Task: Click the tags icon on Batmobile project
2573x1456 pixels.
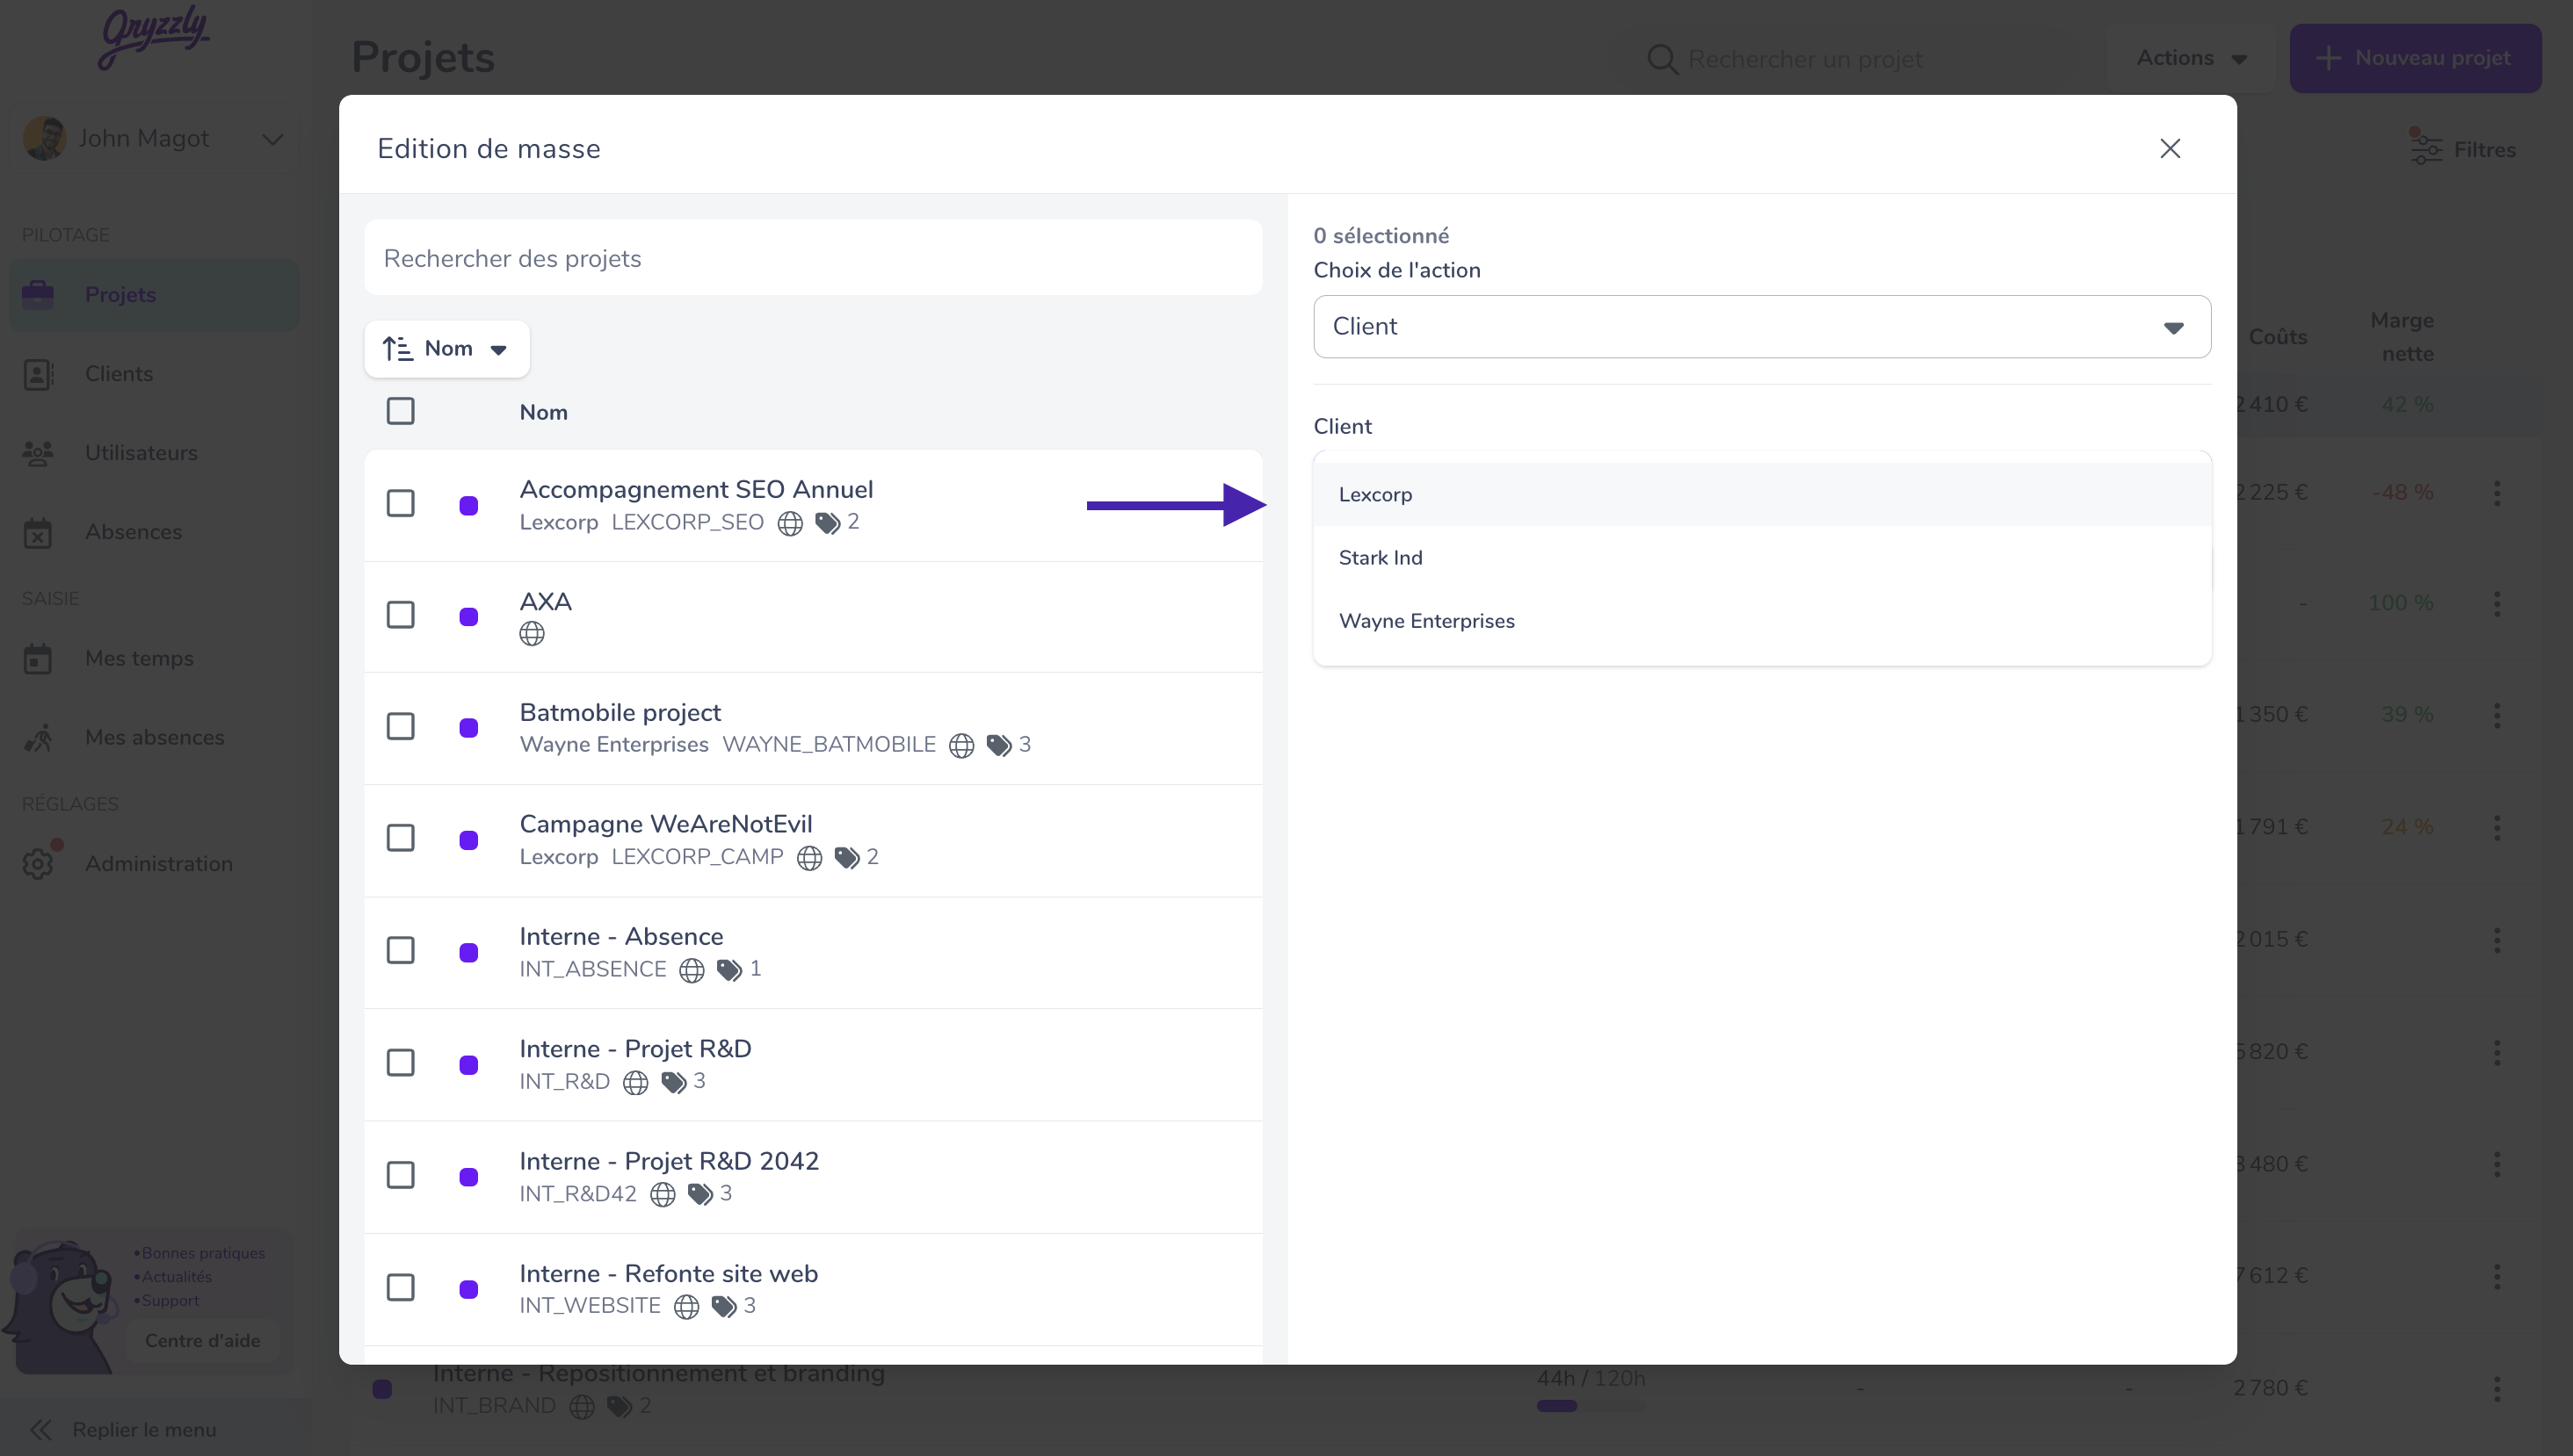Action: click(x=998, y=746)
